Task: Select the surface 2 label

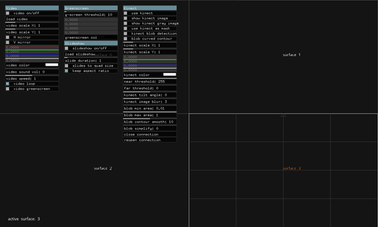Action: (x=103, y=168)
